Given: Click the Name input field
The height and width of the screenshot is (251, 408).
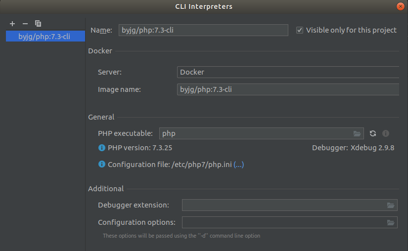Looking at the screenshot, I should coord(203,30).
